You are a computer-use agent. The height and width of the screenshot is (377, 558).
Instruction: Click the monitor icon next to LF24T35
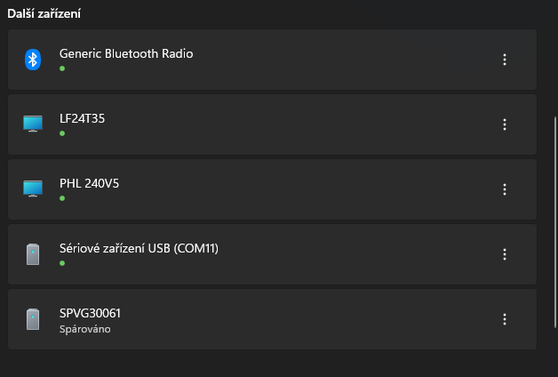tap(33, 124)
